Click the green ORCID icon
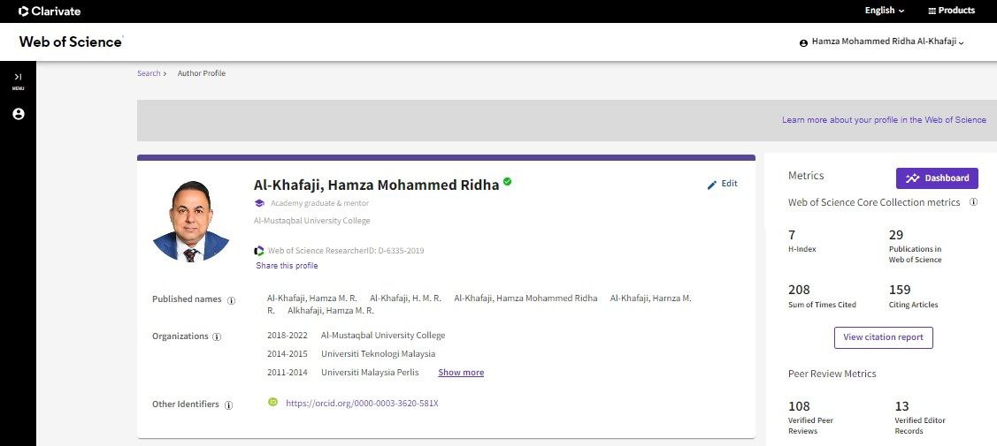The image size is (997, 446). (x=272, y=403)
